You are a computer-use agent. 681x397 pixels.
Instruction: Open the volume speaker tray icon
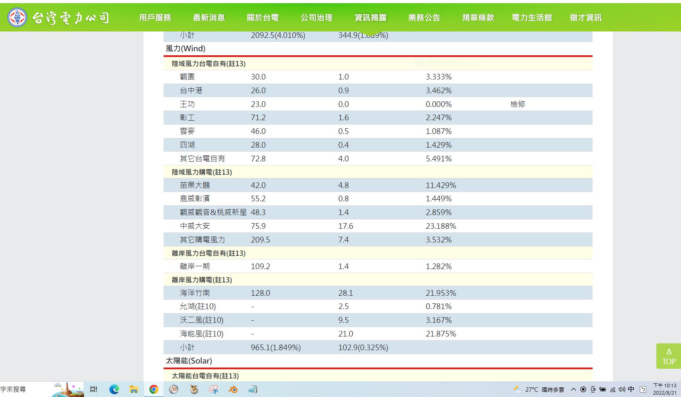point(622,389)
